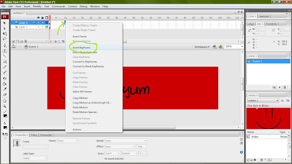Select the Paint Bucket tool
292x164 pixels.
pos(5,84)
